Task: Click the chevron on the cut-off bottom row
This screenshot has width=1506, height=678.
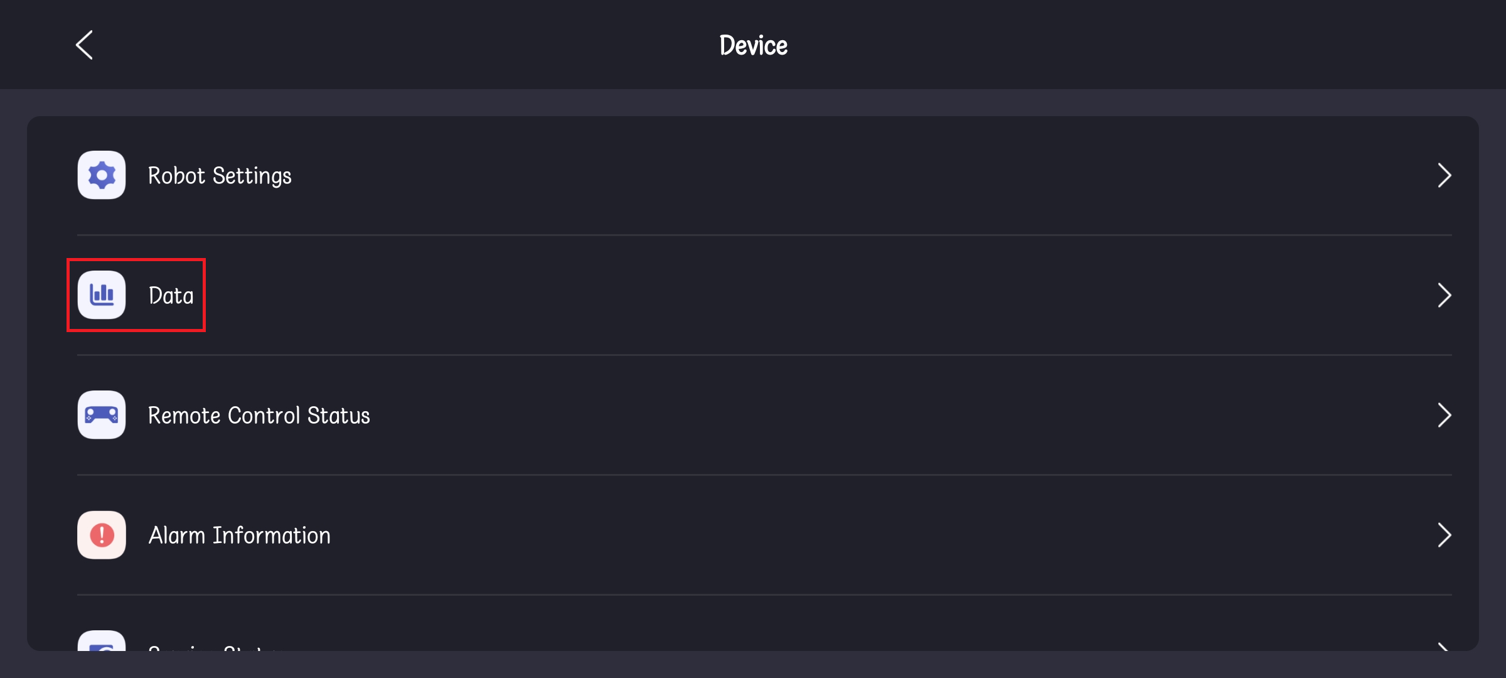Action: click(1444, 646)
